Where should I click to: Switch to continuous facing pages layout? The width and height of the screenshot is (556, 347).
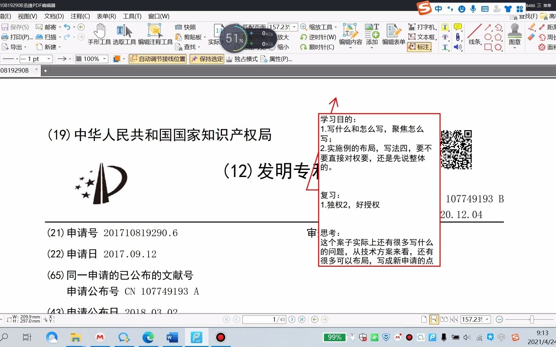coord(454,319)
